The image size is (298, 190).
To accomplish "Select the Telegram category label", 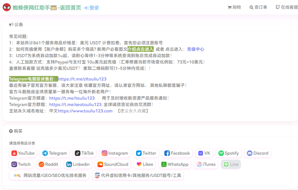I will click(x=58, y=153).
